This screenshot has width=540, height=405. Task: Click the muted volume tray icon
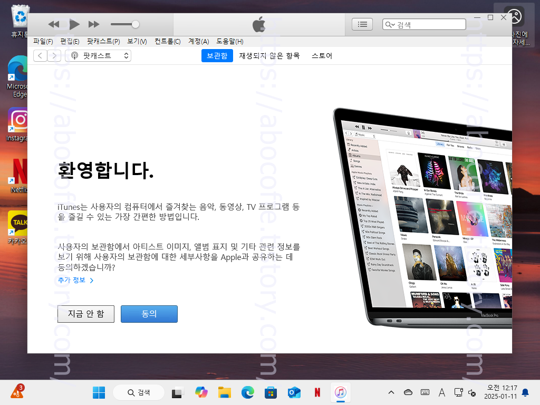click(x=472, y=392)
